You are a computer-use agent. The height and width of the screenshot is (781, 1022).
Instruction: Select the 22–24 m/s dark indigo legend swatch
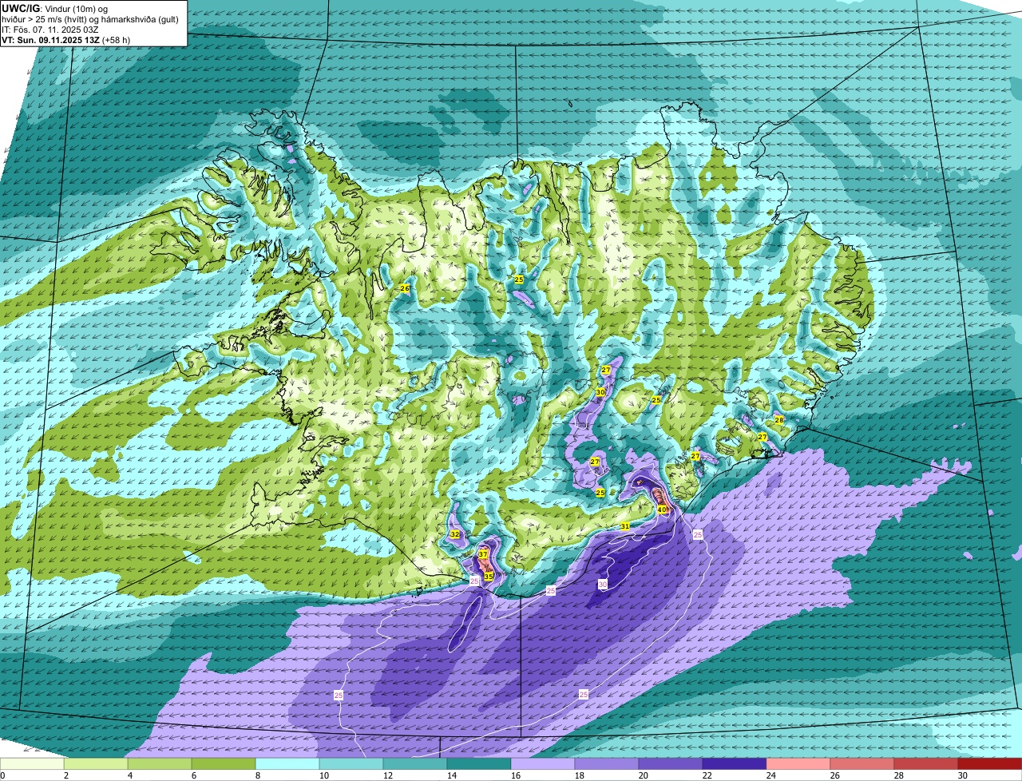(735, 763)
